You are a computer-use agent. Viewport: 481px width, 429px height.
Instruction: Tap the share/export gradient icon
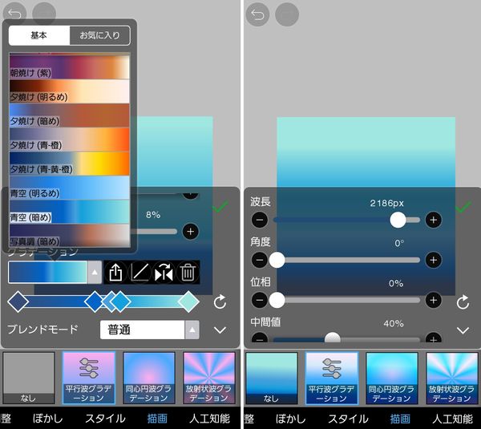point(115,272)
